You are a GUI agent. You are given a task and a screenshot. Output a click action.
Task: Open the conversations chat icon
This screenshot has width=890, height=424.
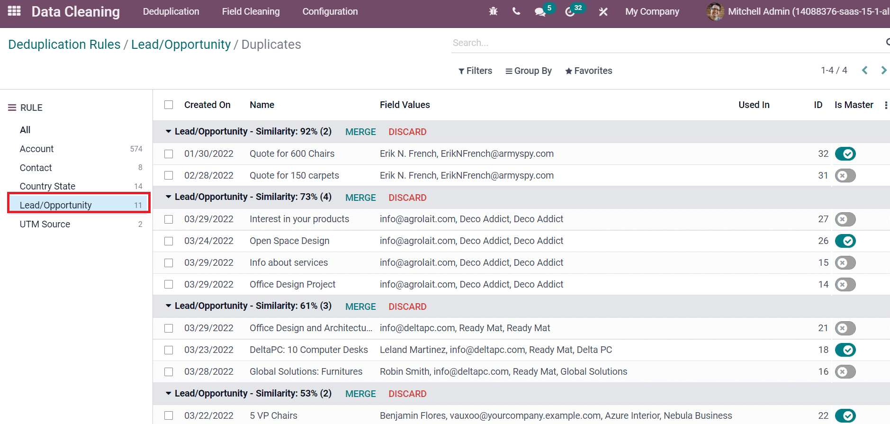pos(540,12)
